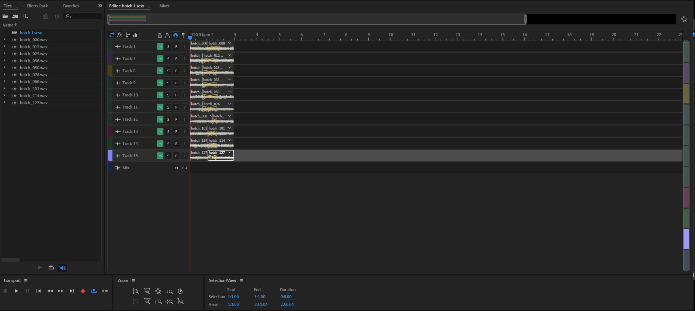This screenshot has width=695, height=311.
Task: Show the Sends track controls
Action: click(128, 35)
